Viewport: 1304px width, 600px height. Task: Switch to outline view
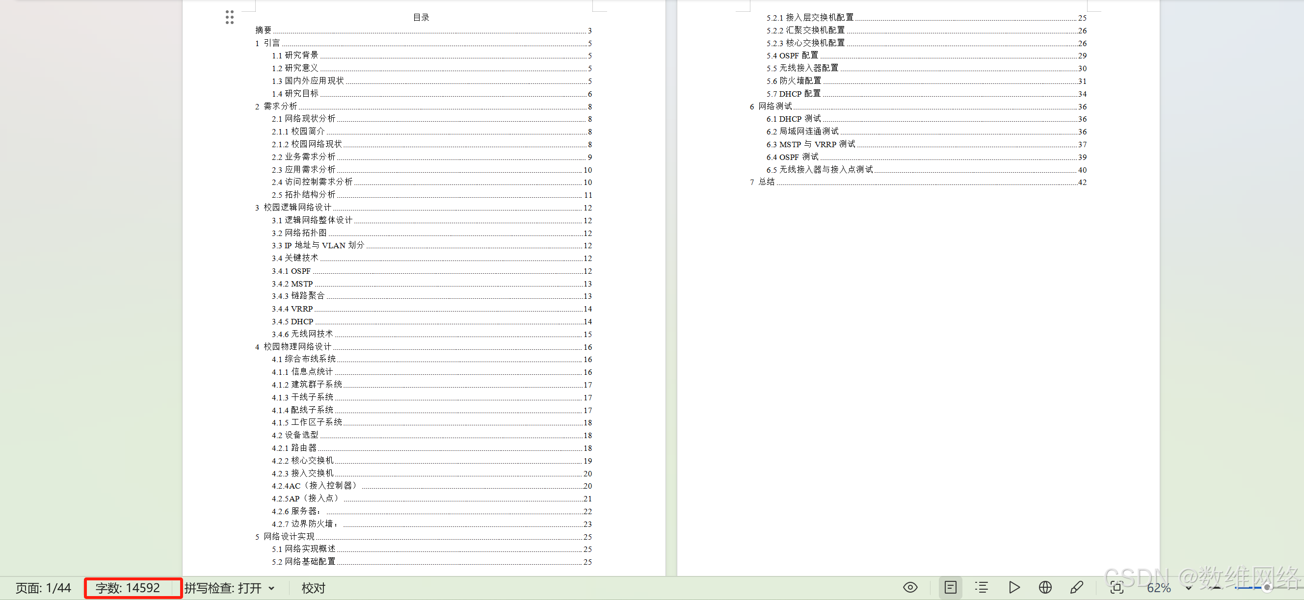(982, 587)
